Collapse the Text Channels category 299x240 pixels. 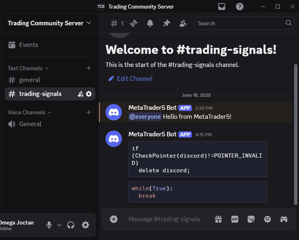coord(28,68)
